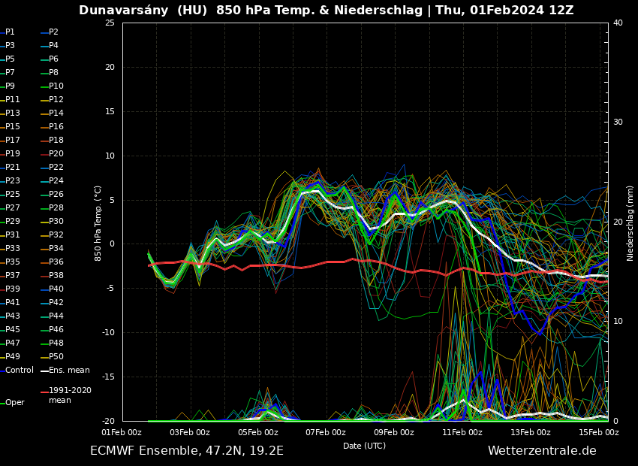Image resolution: width=638 pixels, height=466 pixels.
Task: Click the Control legend entry
Action: [19, 371]
